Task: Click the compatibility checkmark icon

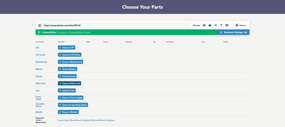Action: [39, 32]
